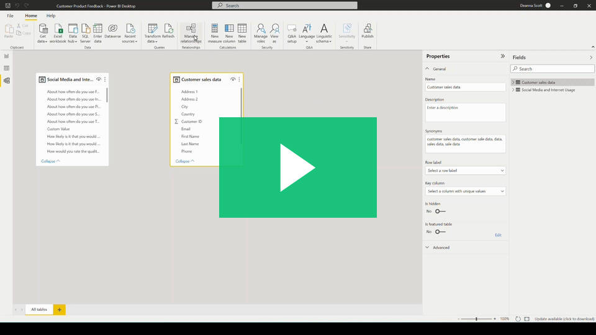Open Manage roles
Image resolution: width=596 pixels, height=335 pixels.
point(261,33)
